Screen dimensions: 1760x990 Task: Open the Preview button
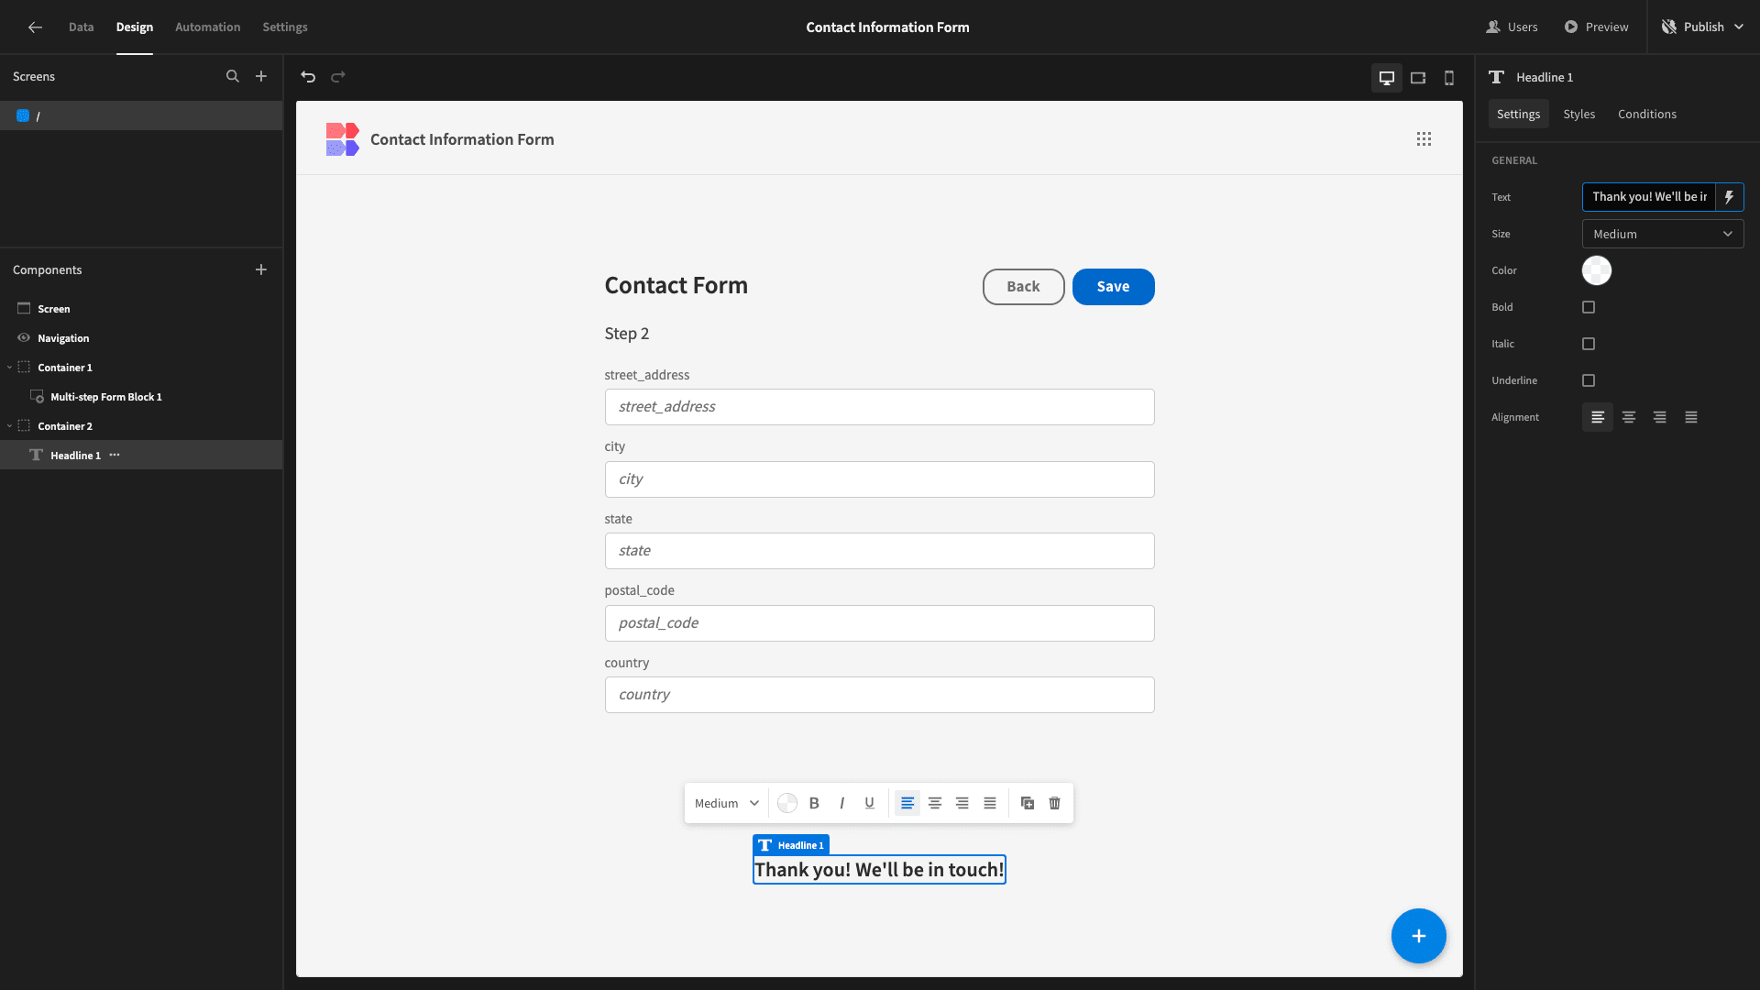[1596, 27]
